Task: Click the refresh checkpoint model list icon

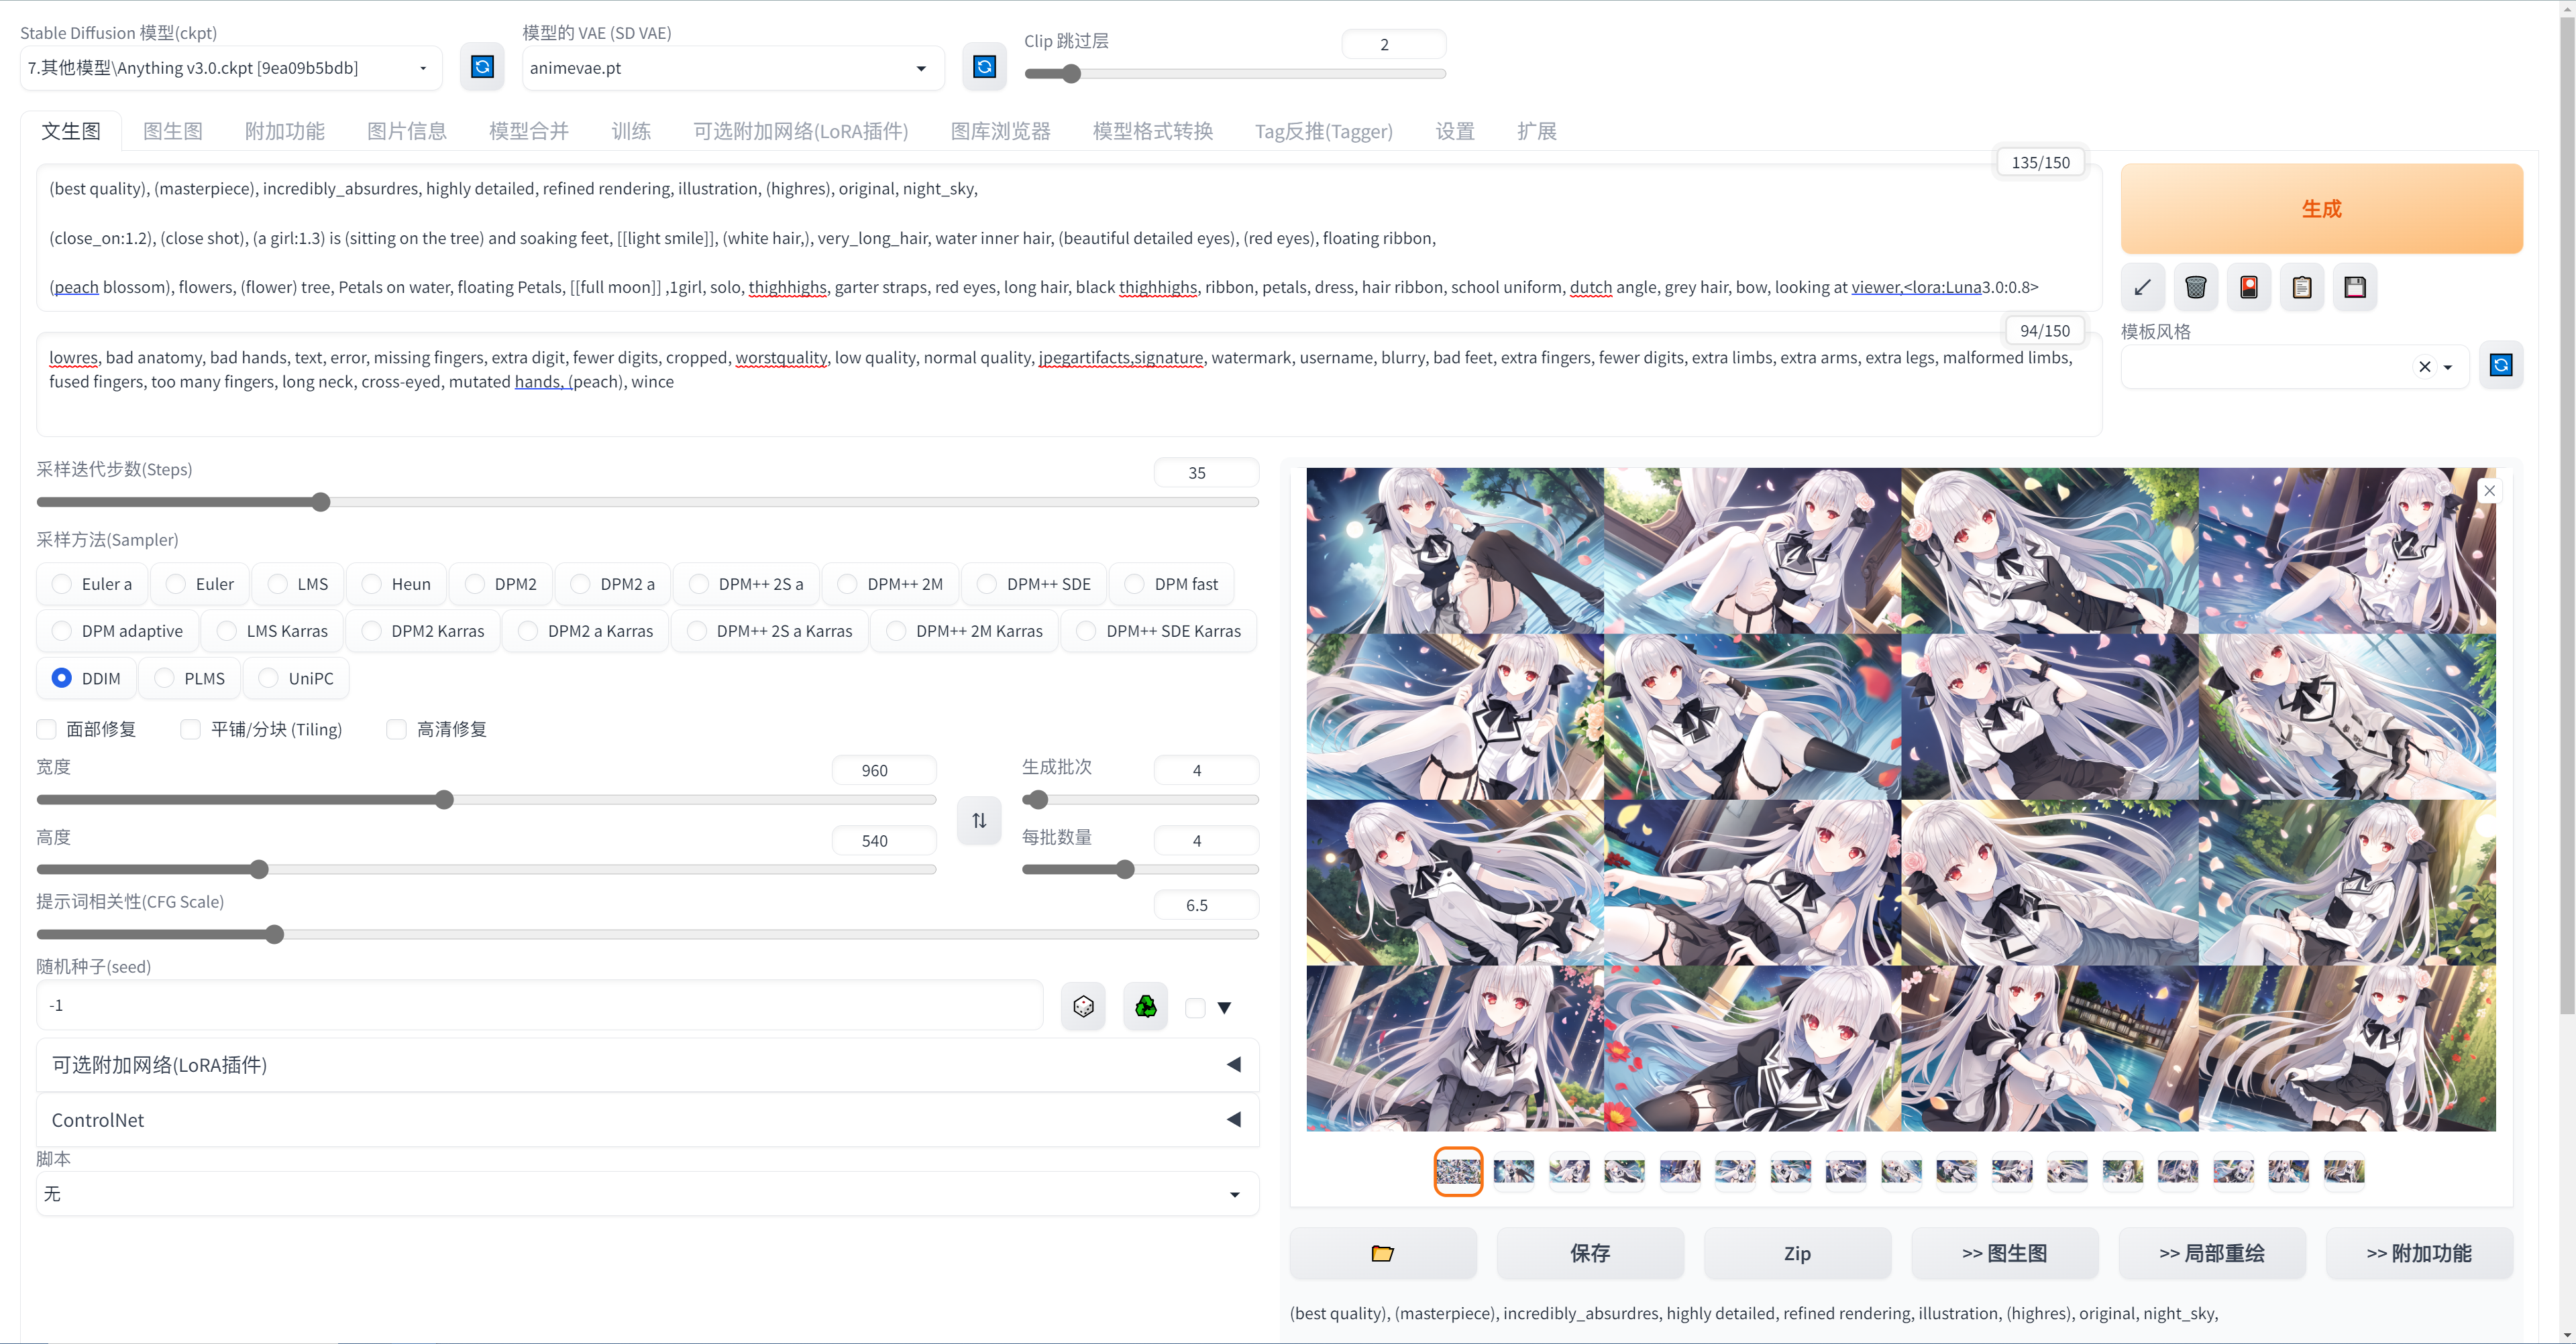Action: 482,67
